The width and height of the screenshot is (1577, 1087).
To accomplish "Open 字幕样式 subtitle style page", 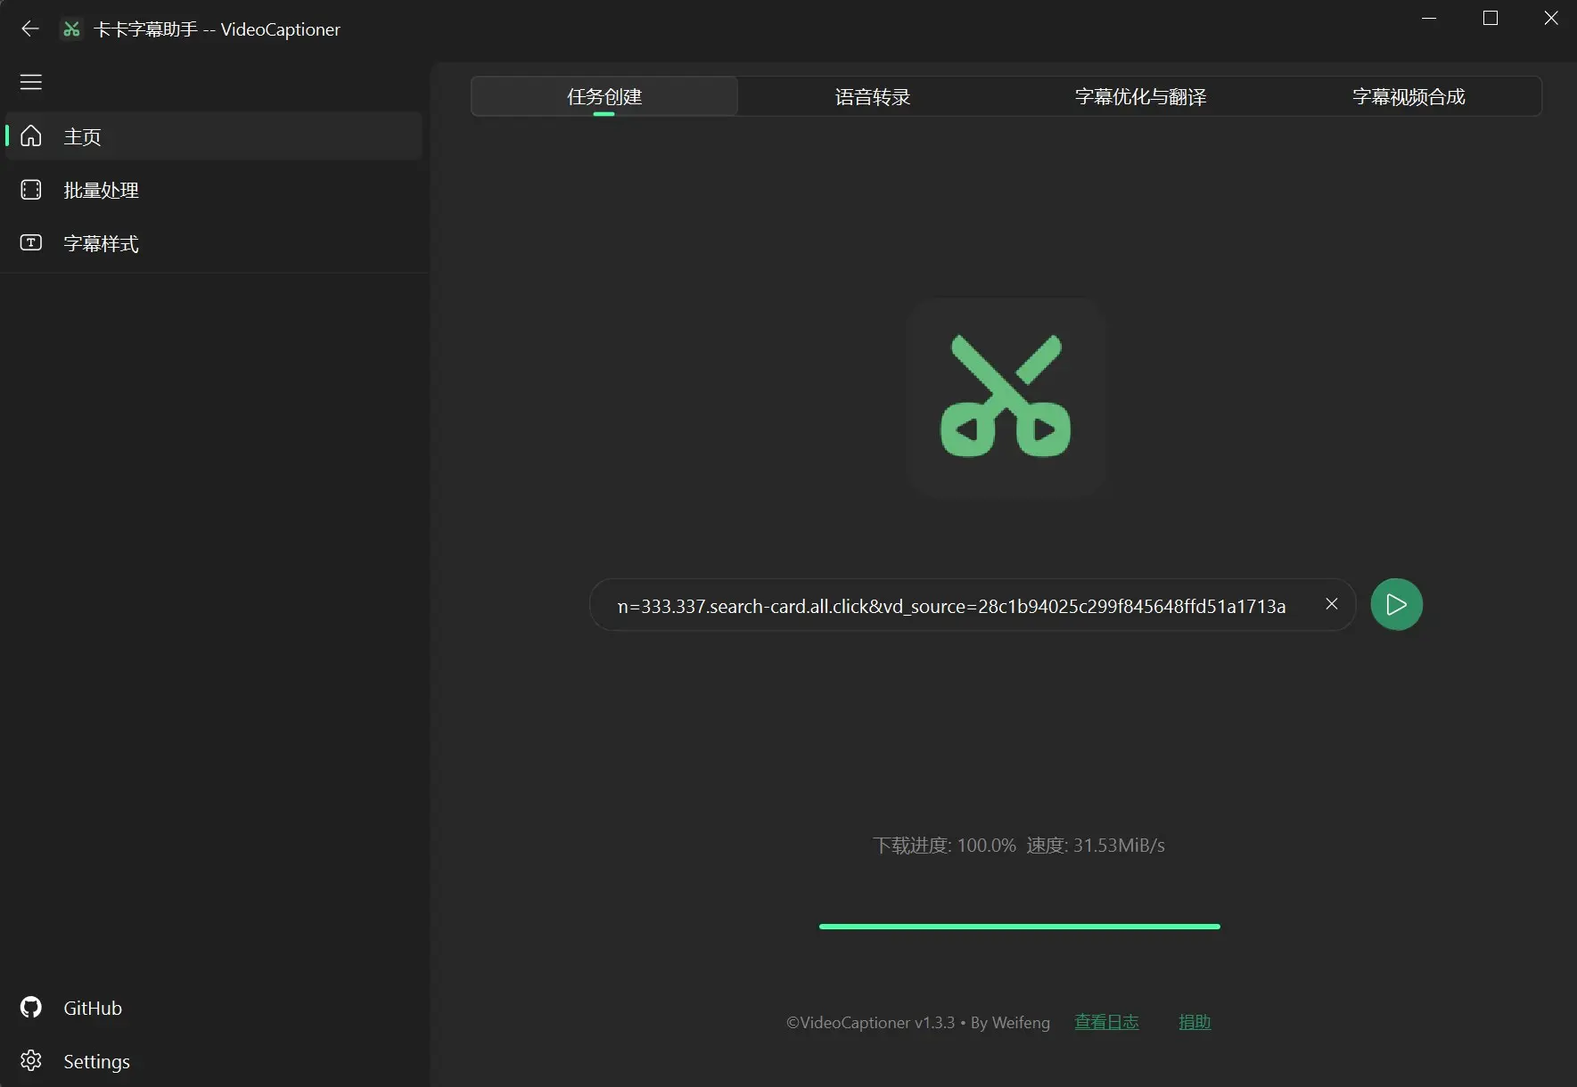I will click(x=101, y=243).
